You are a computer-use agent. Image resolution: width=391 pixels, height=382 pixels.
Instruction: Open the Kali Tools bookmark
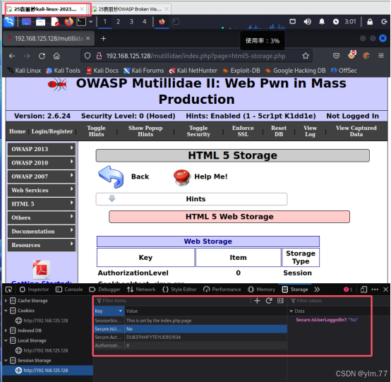(64, 71)
